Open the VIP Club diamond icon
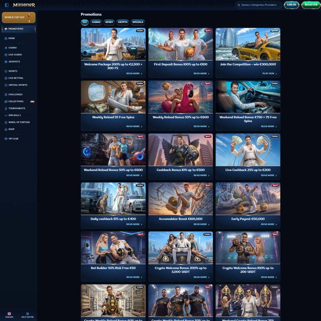This screenshot has height=321, width=321. click(x=6, y=138)
